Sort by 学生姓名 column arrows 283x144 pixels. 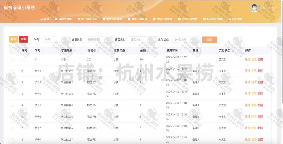click(75, 51)
